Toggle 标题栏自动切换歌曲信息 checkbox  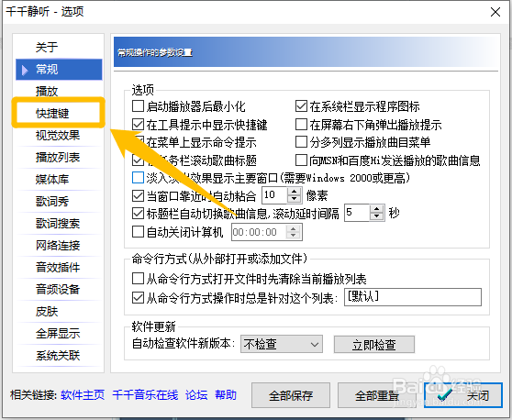click(x=138, y=214)
